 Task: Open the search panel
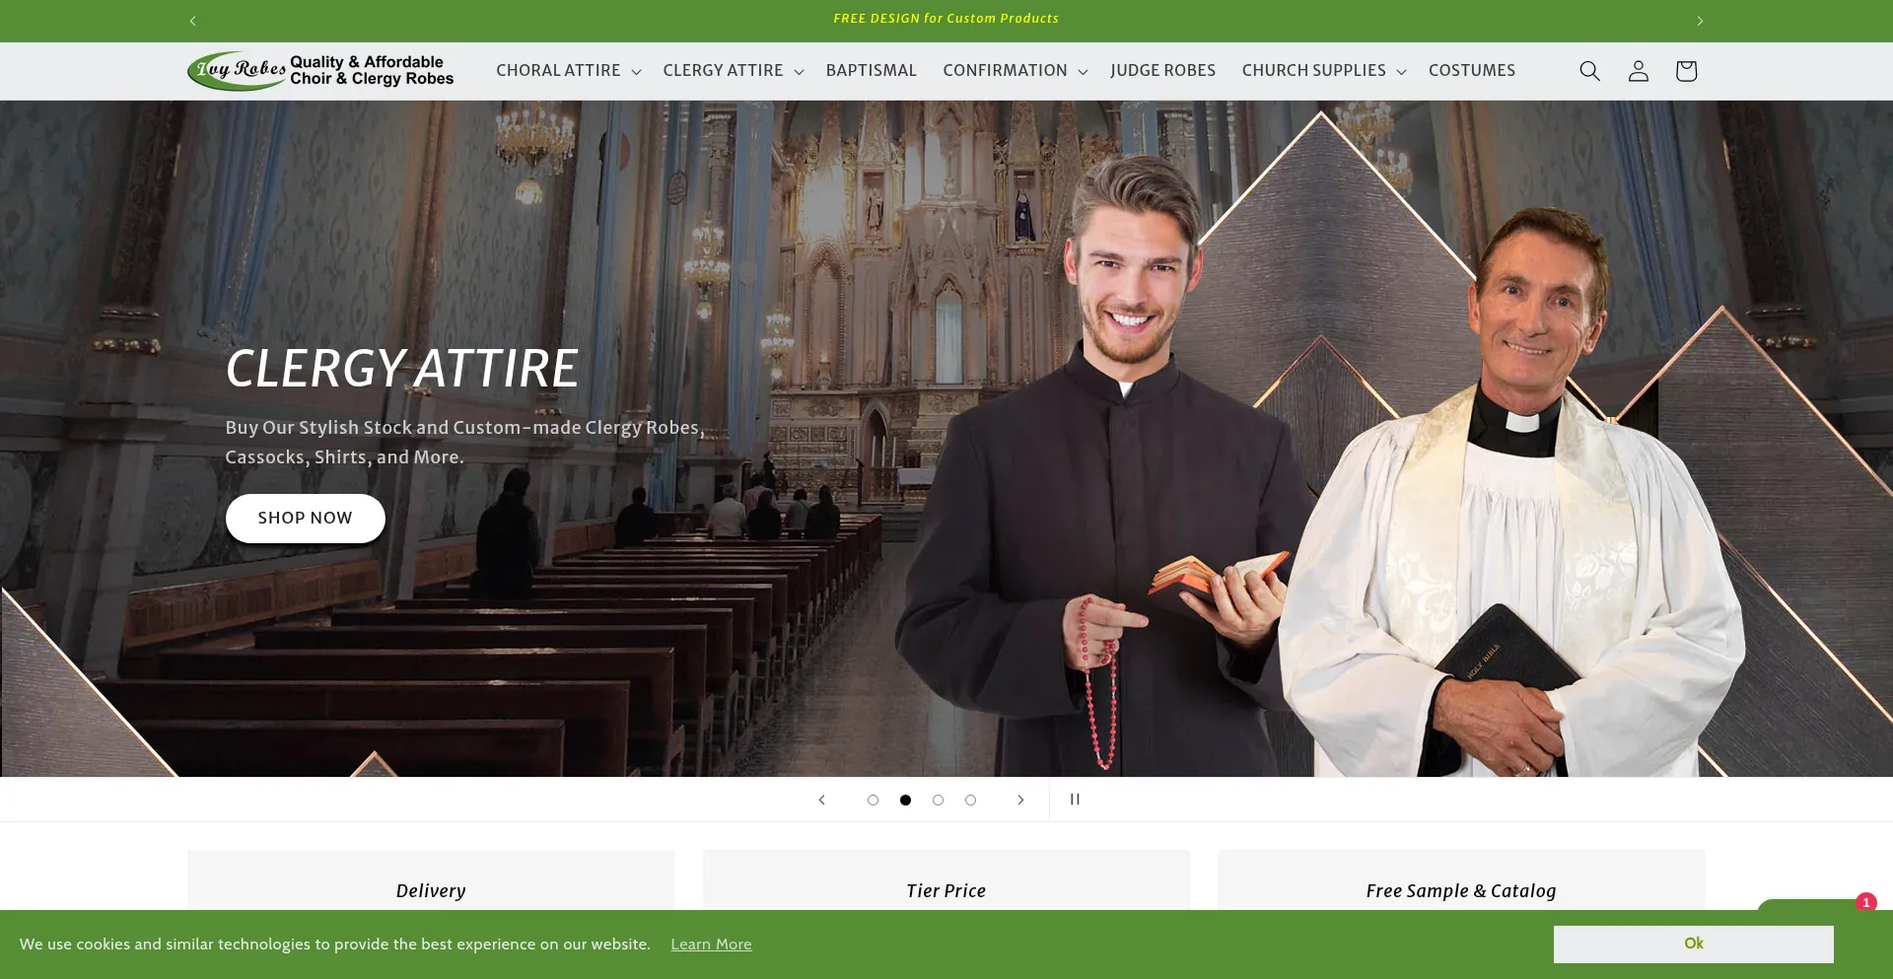pos(1589,70)
